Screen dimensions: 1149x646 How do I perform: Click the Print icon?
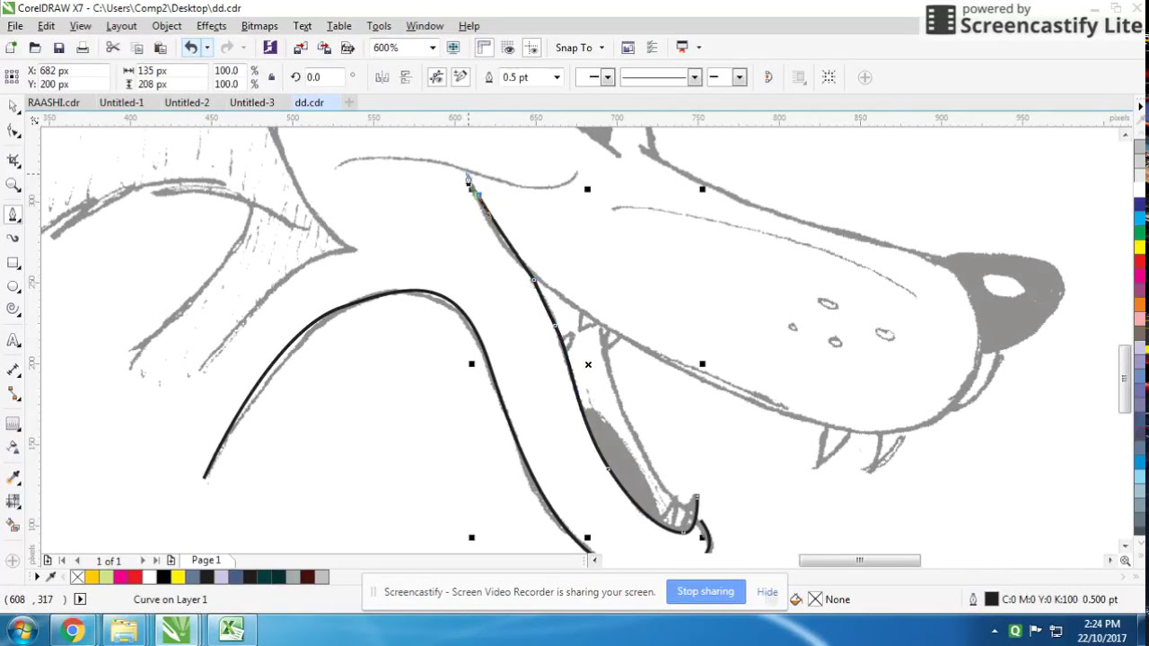click(83, 48)
